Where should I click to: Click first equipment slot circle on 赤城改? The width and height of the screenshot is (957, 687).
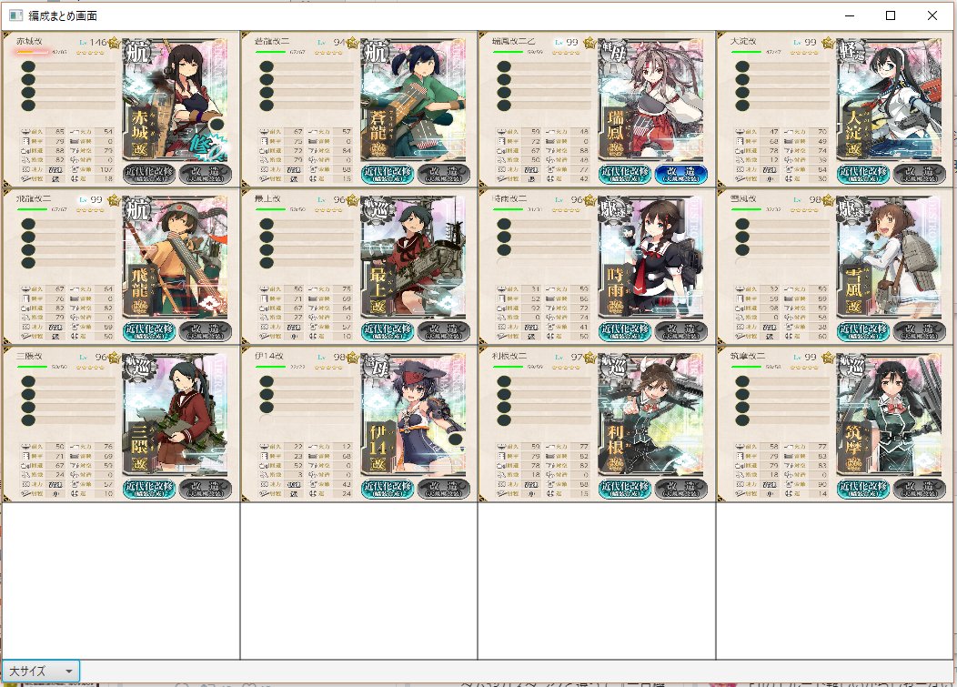click(28, 66)
